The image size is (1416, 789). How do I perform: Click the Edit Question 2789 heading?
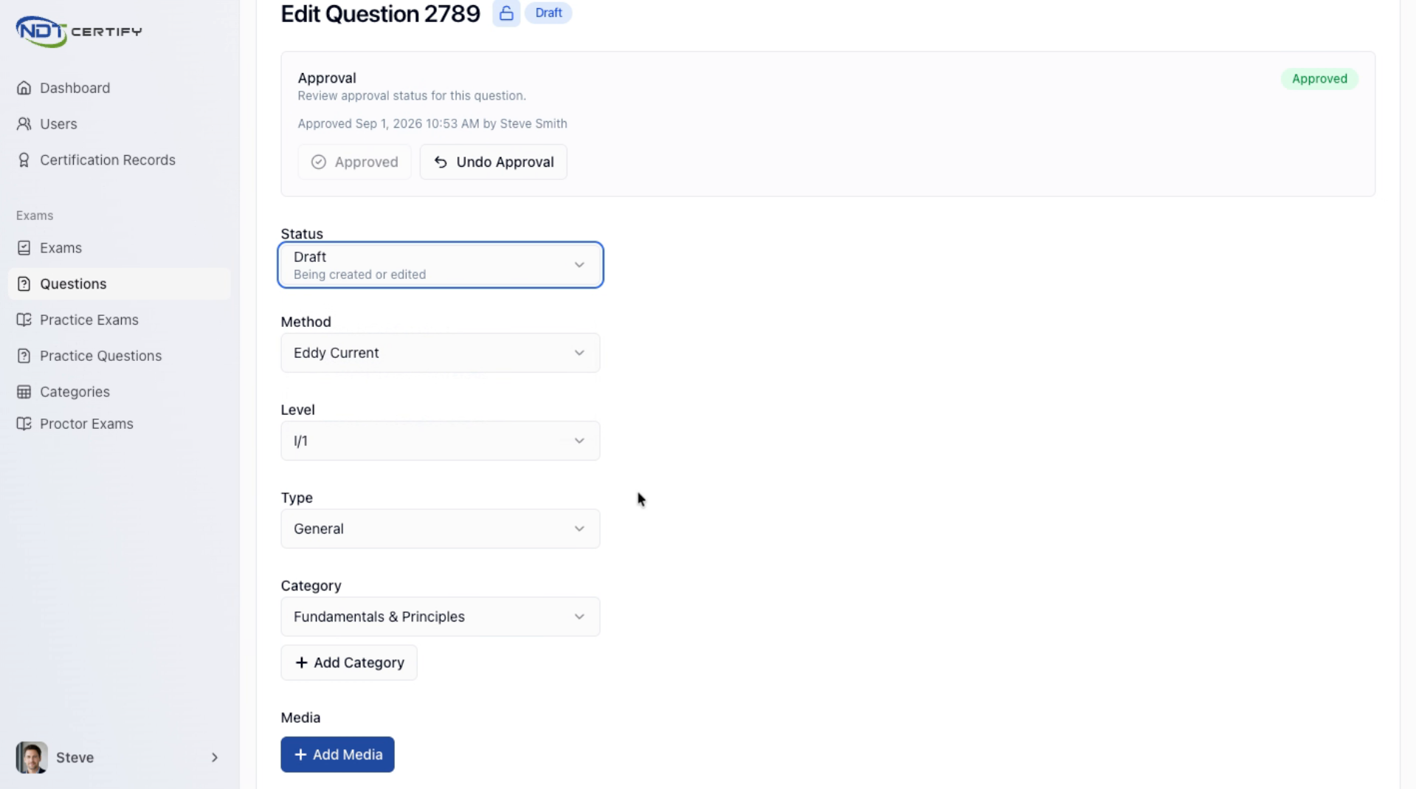coord(381,13)
